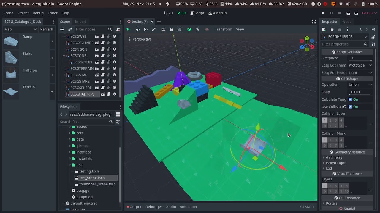
Task: Open the Map category dropdown in catalogue dock
Action: [20, 29]
